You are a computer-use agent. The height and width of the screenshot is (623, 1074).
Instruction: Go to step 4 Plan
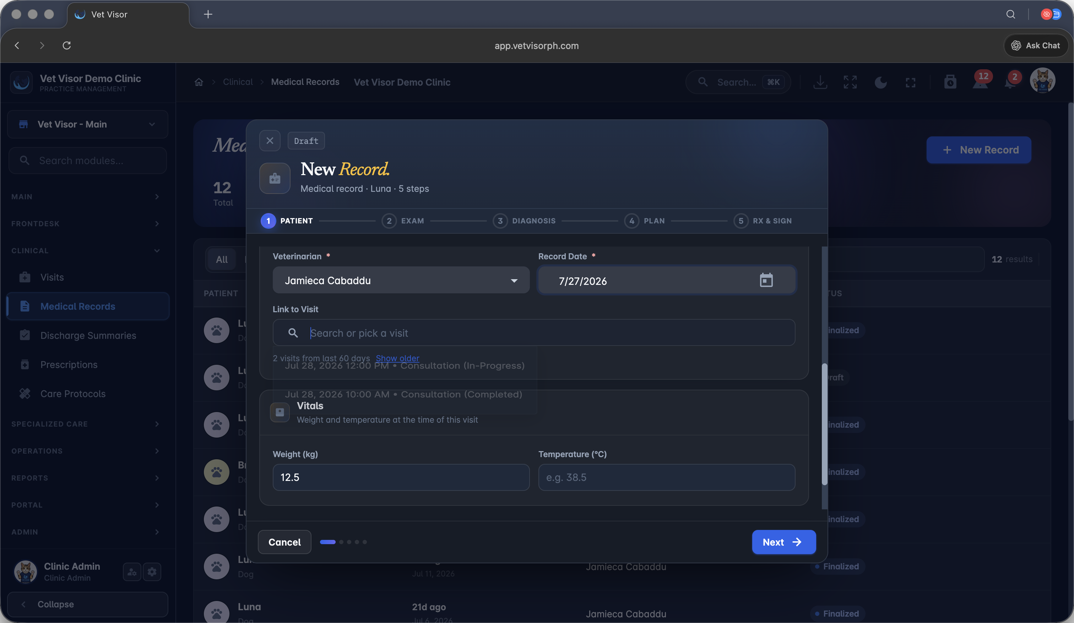[644, 221]
